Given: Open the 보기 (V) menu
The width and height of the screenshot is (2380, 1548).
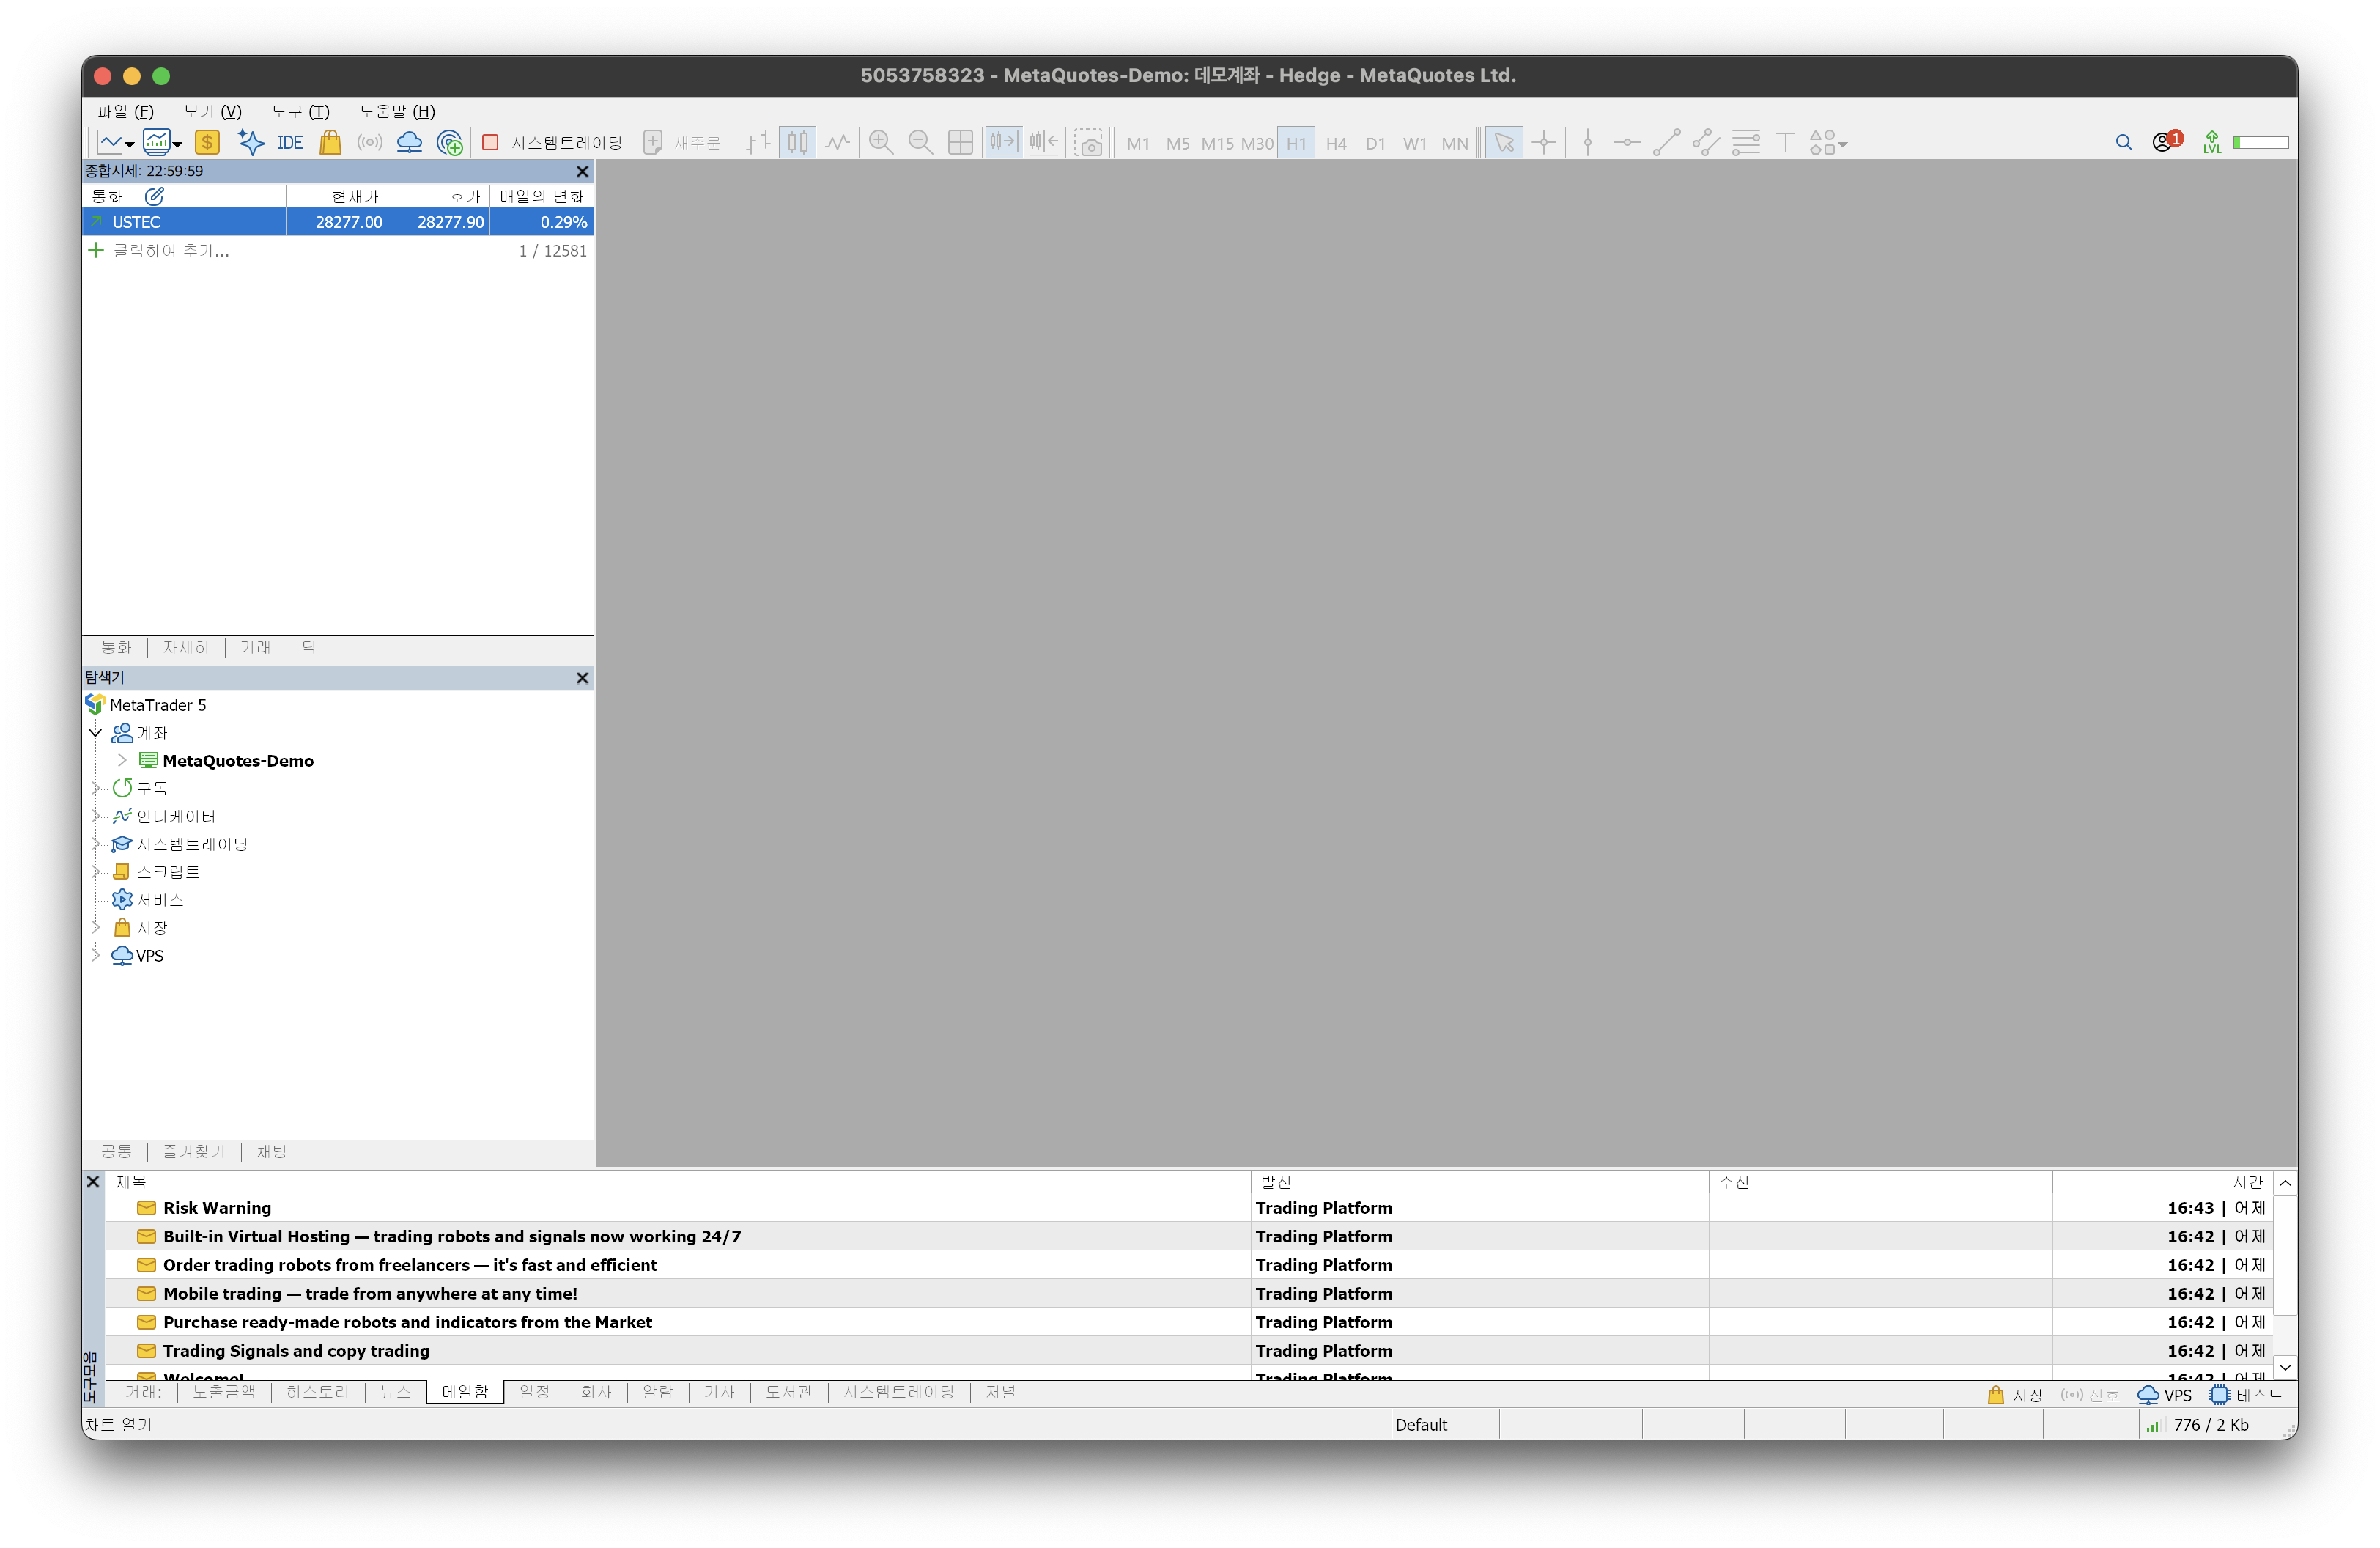Looking at the screenshot, I should tap(212, 111).
